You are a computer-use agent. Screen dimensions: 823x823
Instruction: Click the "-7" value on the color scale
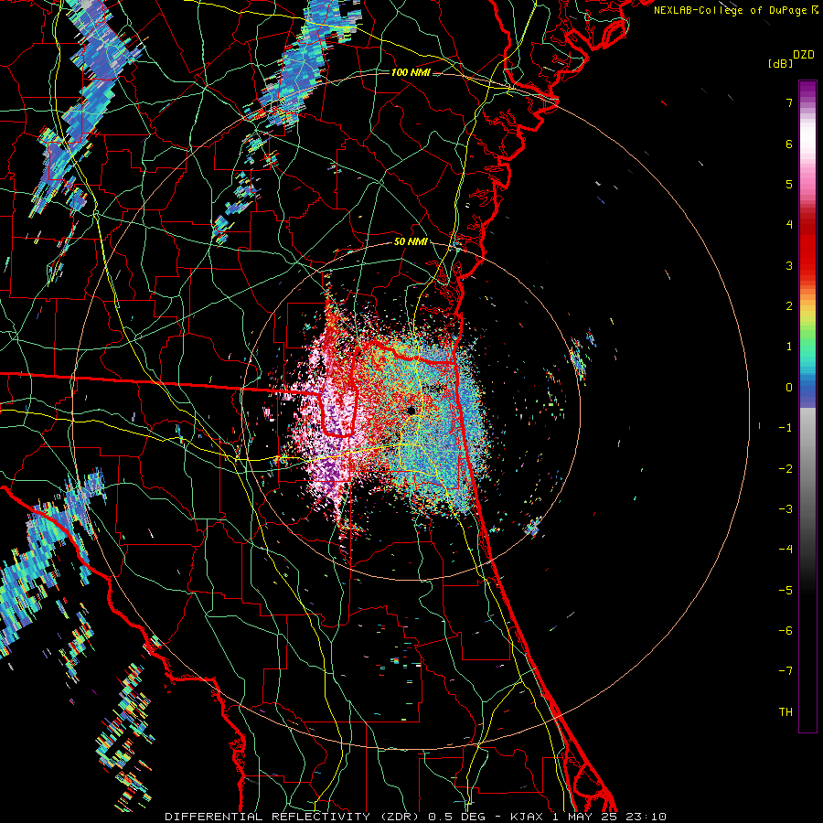pos(786,671)
